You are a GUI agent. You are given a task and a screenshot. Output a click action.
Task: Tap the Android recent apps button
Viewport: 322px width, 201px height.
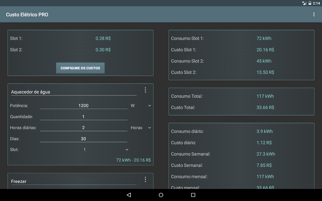pos(193,195)
